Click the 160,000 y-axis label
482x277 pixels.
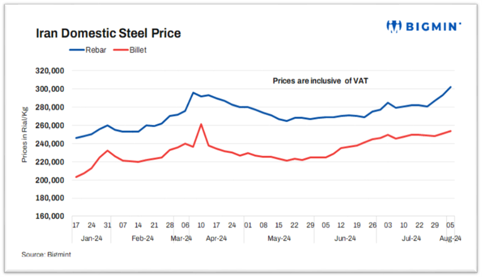[x=50, y=216]
